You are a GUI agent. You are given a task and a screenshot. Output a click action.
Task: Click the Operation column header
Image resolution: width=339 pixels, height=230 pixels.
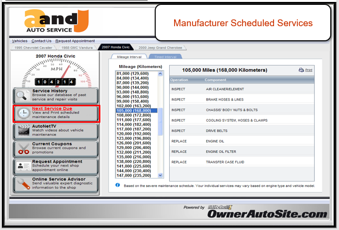point(179,80)
